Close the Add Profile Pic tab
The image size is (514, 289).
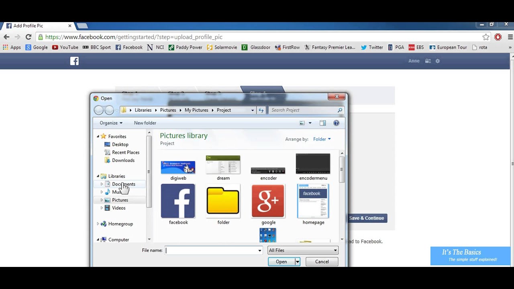pos(69,26)
